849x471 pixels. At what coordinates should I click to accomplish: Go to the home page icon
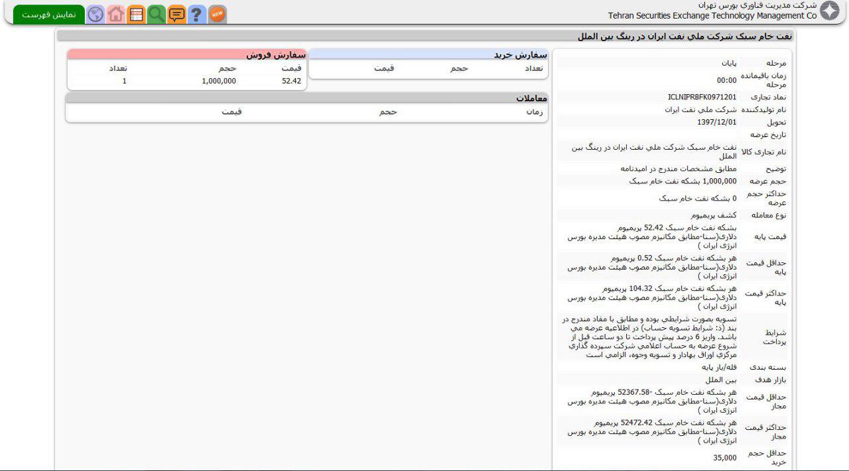(x=116, y=14)
